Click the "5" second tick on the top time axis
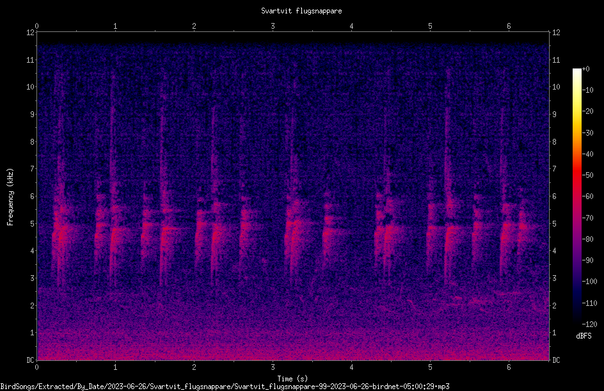The height and width of the screenshot is (391, 604). pos(430,26)
